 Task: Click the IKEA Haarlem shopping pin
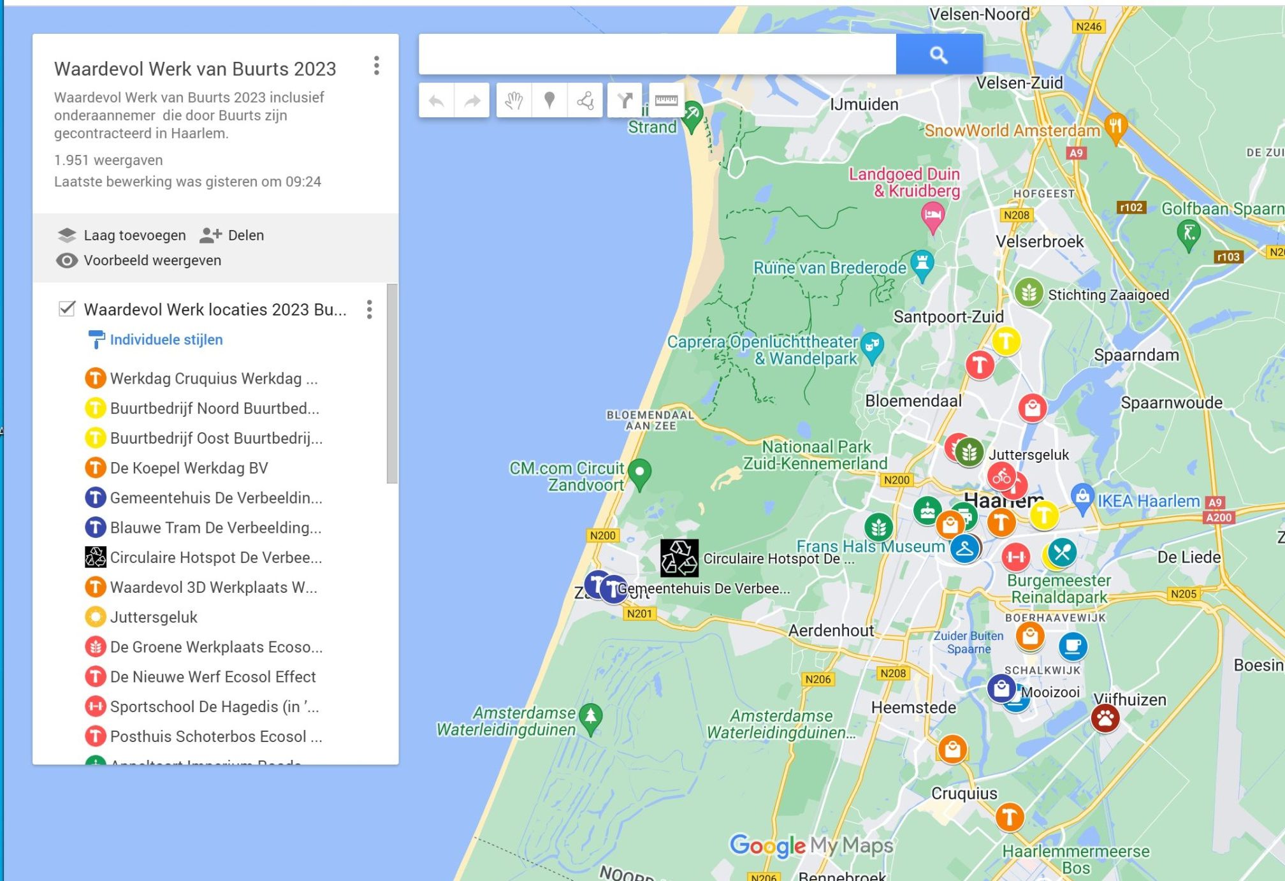(1082, 499)
